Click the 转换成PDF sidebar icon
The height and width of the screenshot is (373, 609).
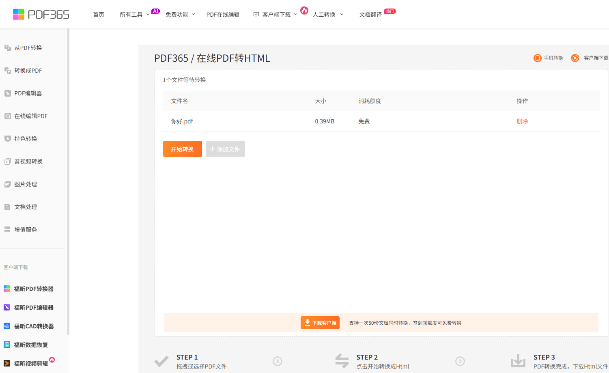pyautogui.click(x=7, y=71)
